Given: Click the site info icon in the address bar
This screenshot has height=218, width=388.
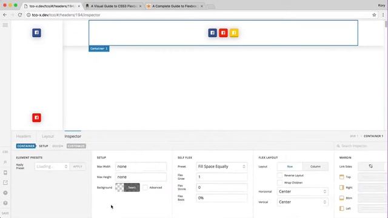Looking at the screenshot, I should pyautogui.click(x=28, y=15).
